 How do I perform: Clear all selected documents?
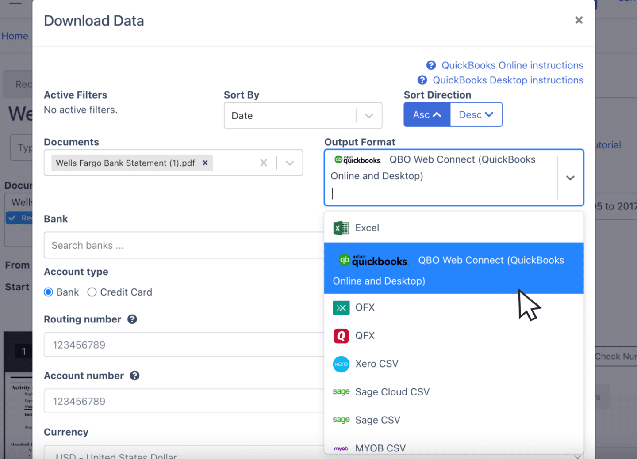coord(264,163)
